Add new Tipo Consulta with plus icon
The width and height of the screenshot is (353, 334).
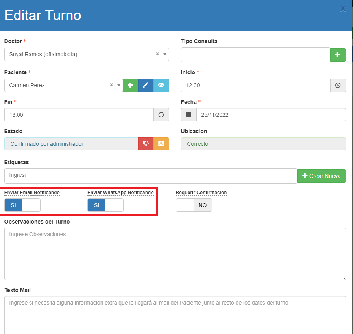[x=338, y=55]
